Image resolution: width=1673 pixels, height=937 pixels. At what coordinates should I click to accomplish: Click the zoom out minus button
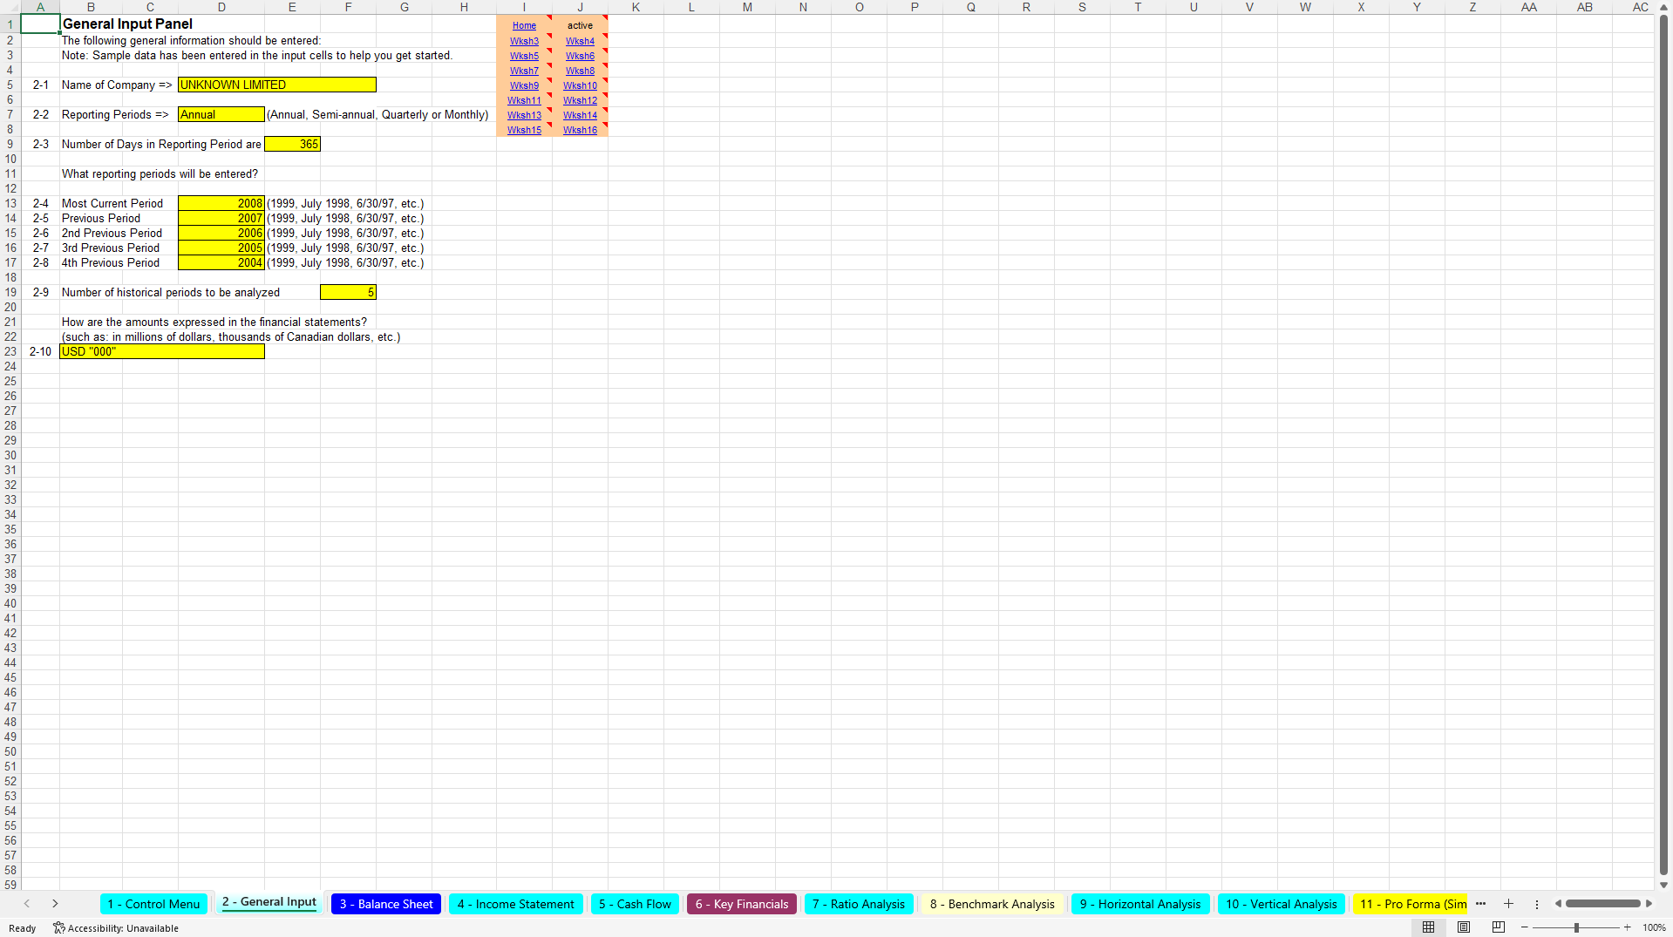pyautogui.click(x=1525, y=927)
